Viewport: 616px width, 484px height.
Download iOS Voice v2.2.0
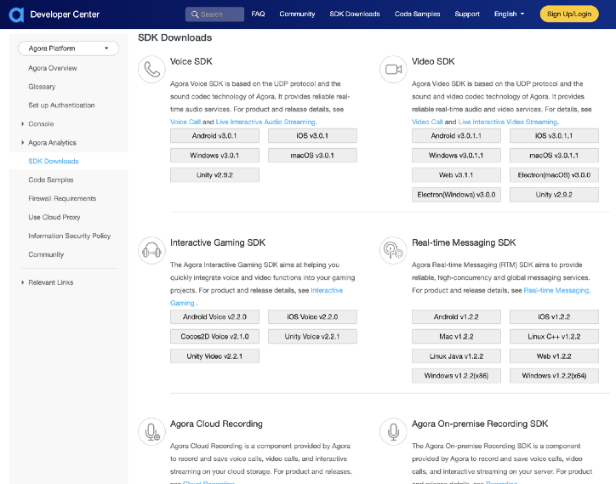pyautogui.click(x=312, y=317)
